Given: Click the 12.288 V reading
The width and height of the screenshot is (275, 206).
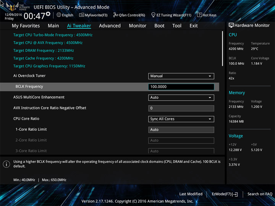Looking at the screenshot, I should click(x=235, y=150).
